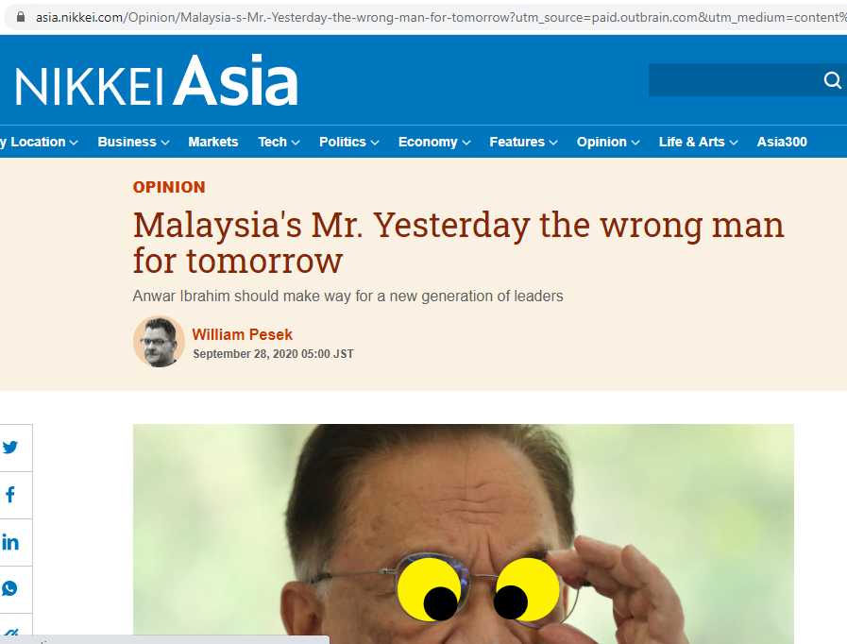Open the Tech dropdown menu
847x644 pixels.
(279, 142)
